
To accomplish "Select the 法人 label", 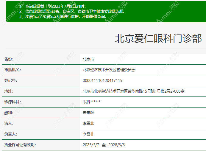I will tap(9, 123).
